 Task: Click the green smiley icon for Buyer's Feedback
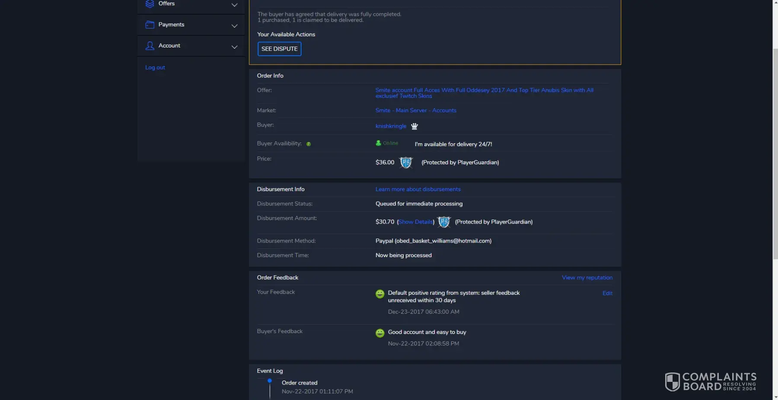click(380, 333)
